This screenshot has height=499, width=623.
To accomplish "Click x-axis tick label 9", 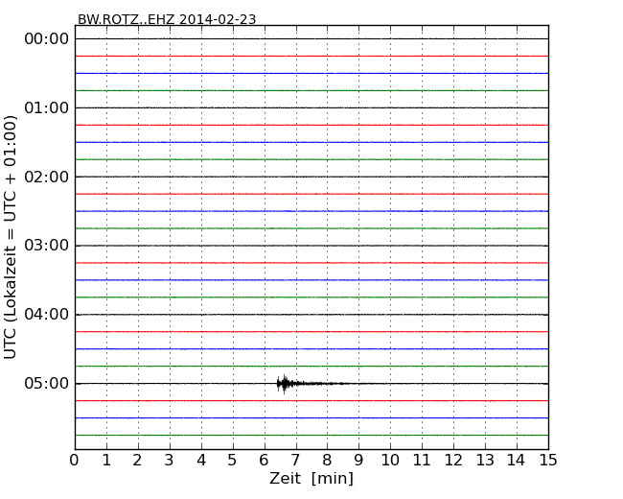I will point(358,461).
